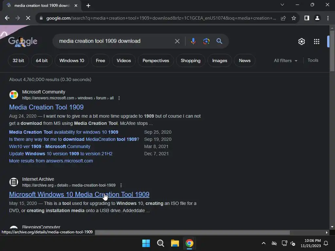The height and width of the screenshot is (251, 335).
Task: Open more options for Internet Archive result
Action: pos(121,185)
